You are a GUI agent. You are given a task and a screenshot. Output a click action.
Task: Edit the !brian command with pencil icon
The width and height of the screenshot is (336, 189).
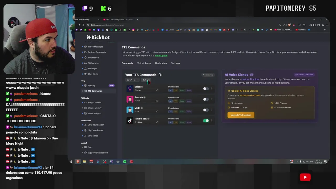[x=157, y=90]
